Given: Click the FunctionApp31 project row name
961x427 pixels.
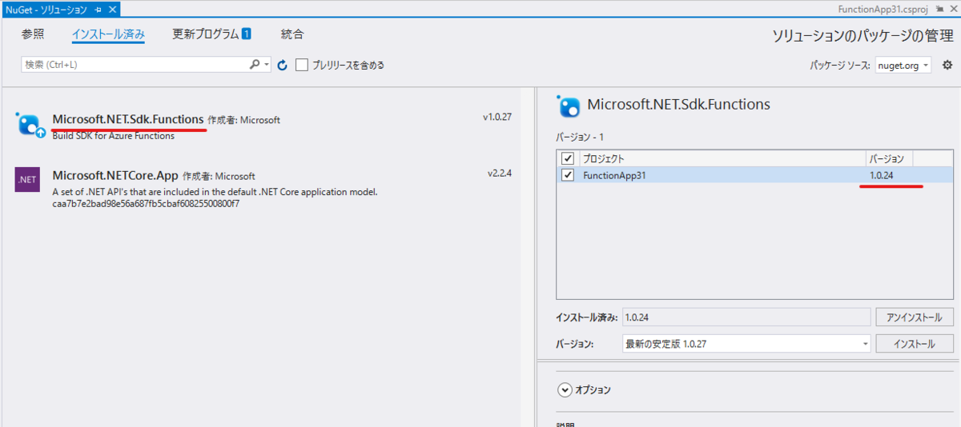Looking at the screenshot, I should pos(614,175).
